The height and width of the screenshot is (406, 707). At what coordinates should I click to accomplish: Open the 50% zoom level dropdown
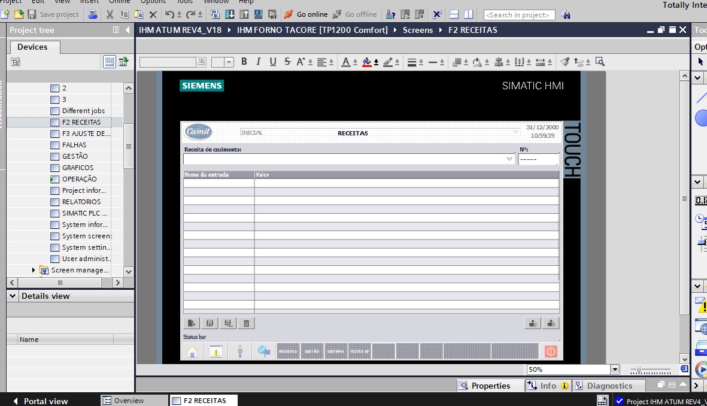[614, 370]
